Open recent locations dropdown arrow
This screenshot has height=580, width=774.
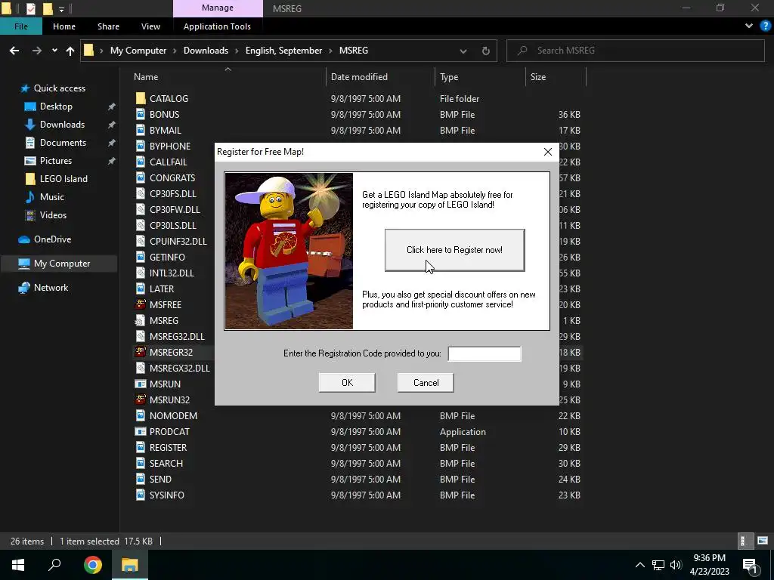(x=54, y=51)
